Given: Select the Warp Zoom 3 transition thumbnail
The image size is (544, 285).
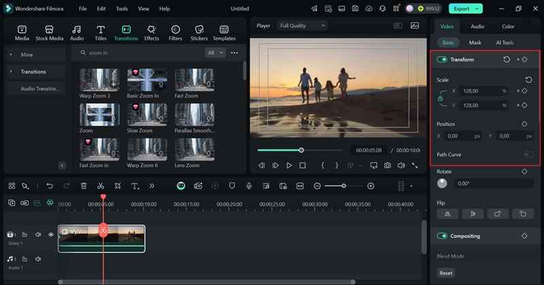Looking at the screenshot, I should 99,79.
